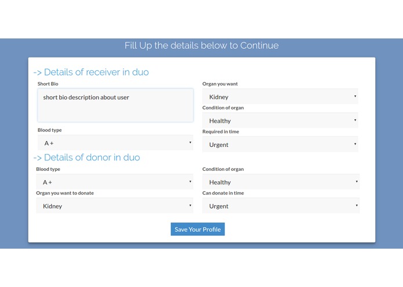
Task: Click the 'Organ you want' label
Action: tap(220, 84)
